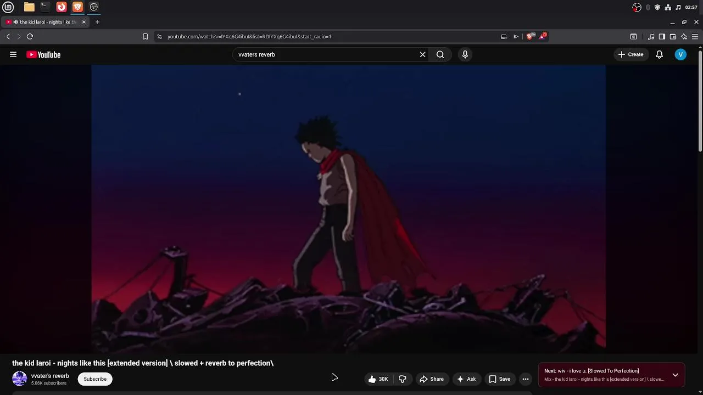Open the music note sound tray icon
The height and width of the screenshot is (395, 703).
678,7
